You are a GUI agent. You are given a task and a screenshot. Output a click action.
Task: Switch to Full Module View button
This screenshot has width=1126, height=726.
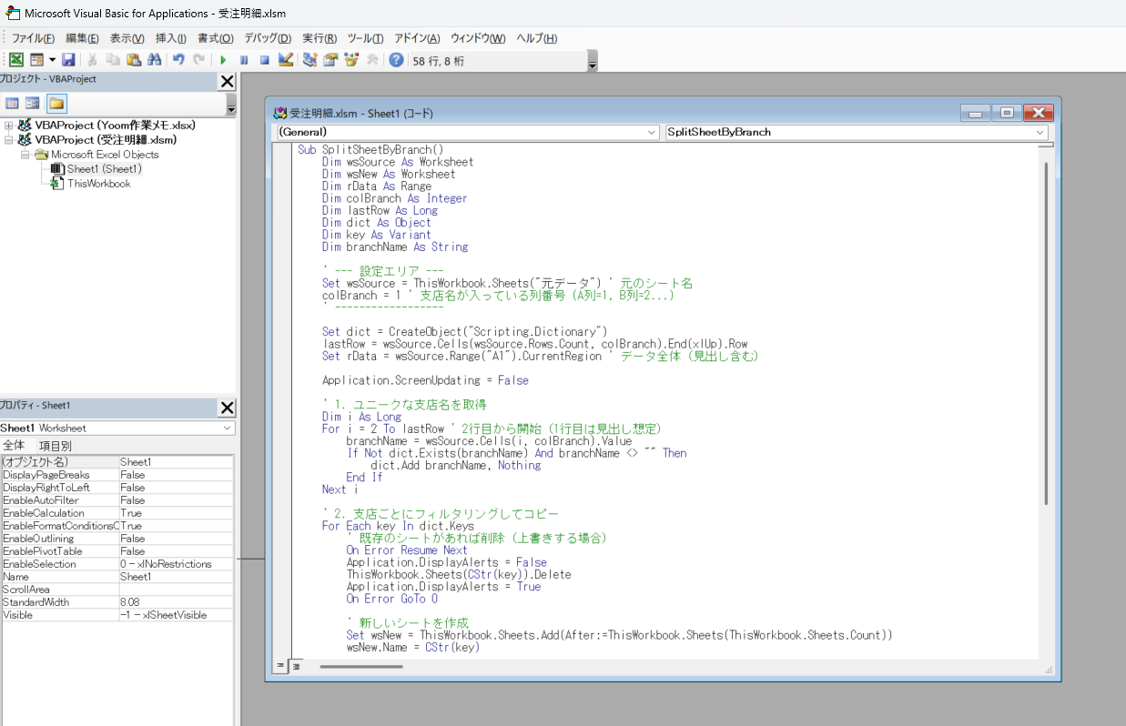(295, 667)
